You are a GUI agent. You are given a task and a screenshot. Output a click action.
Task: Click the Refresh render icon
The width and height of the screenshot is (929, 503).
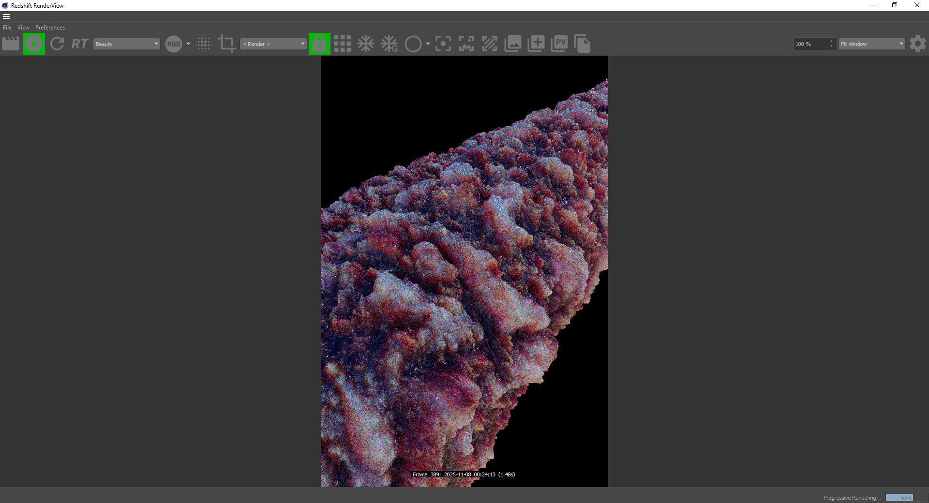tap(57, 44)
